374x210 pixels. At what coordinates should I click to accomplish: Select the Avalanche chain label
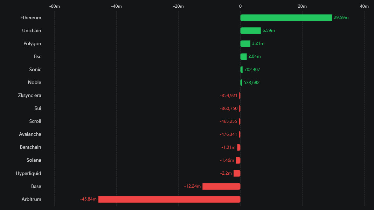click(30, 134)
